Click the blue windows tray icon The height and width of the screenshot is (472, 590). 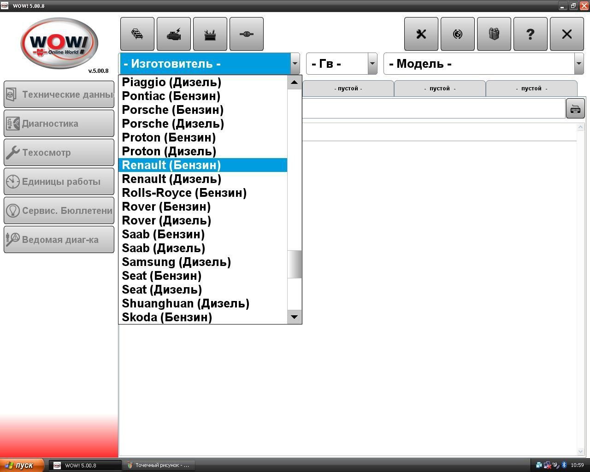click(x=539, y=465)
